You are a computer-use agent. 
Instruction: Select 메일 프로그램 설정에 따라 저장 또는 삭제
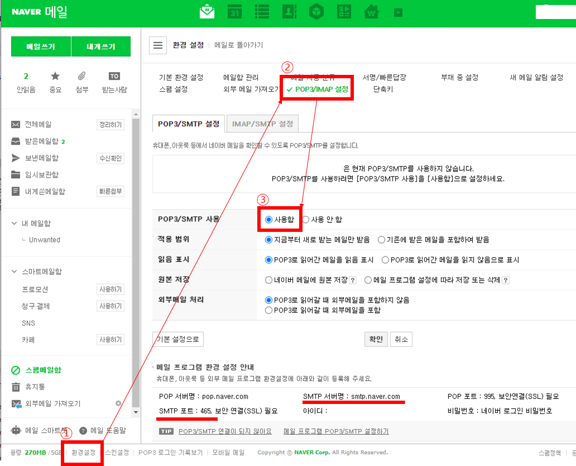pos(368,280)
